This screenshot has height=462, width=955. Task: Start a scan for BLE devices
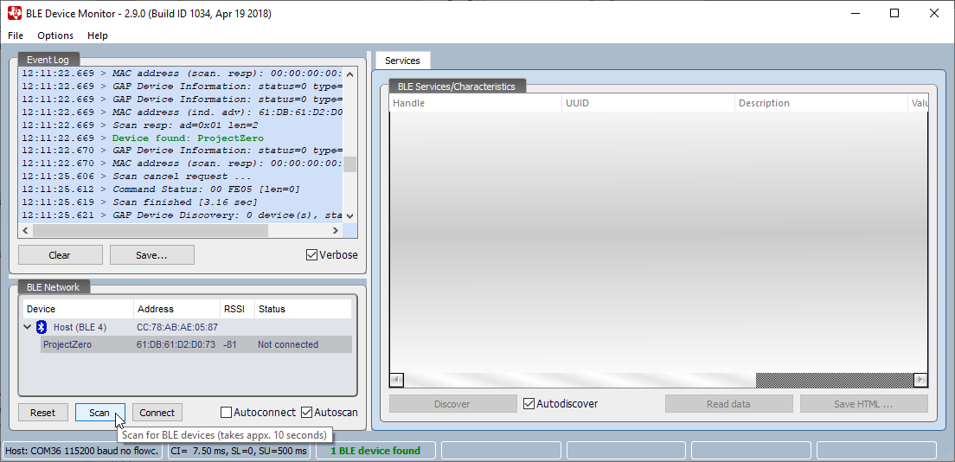click(99, 413)
